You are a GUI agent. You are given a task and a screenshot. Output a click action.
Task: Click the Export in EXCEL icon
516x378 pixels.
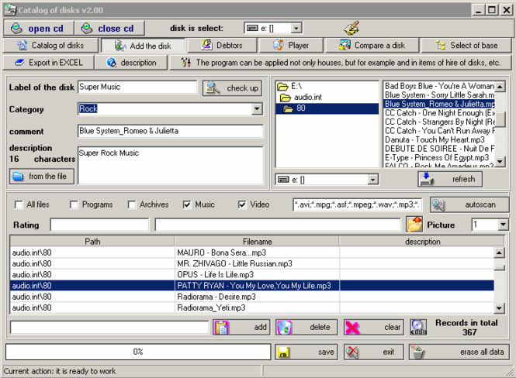19,63
